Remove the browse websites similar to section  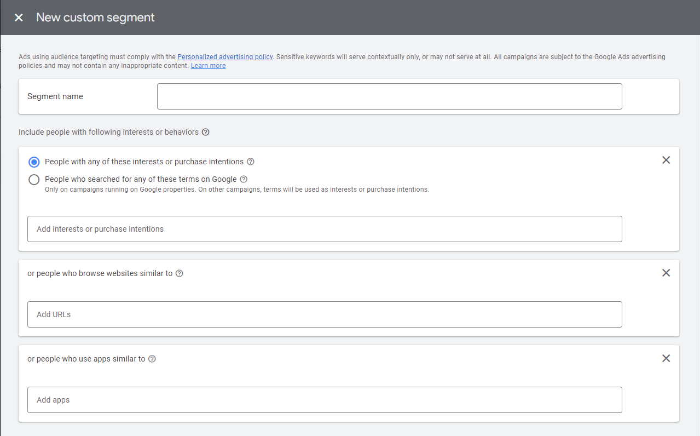point(666,273)
